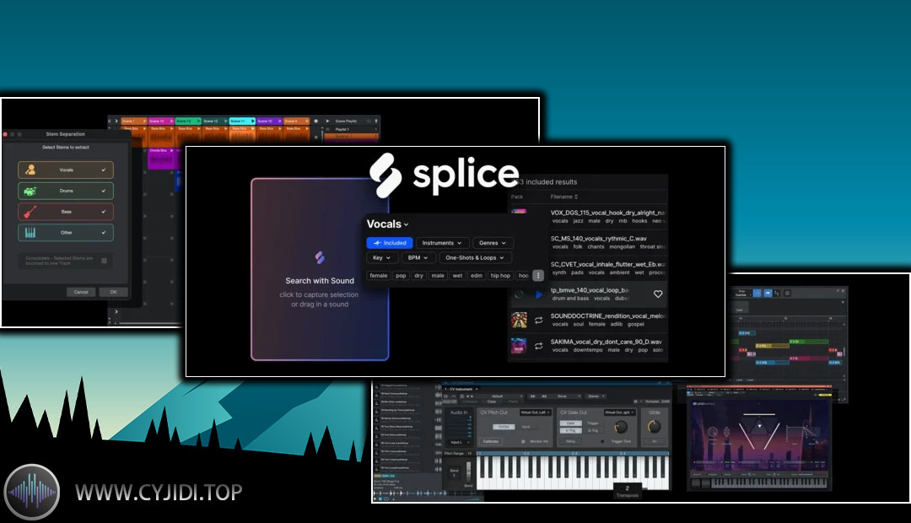Click the loop icon on the SAKIMA row
The height and width of the screenshot is (523, 911).
(x=538, y=346)
